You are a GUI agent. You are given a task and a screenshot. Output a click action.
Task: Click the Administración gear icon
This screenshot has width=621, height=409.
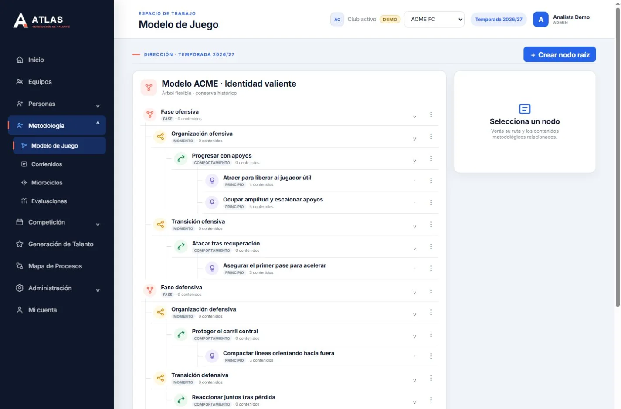click(20, 288)
